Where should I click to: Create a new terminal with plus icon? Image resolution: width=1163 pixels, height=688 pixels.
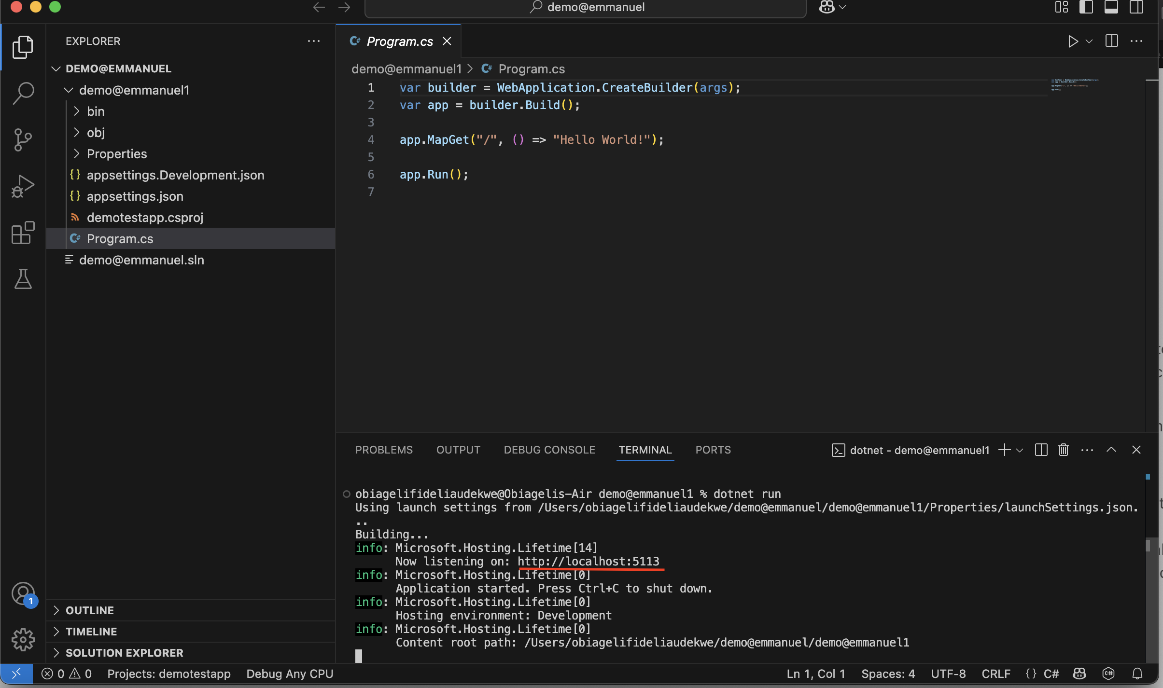click(x=1004, y=450)
